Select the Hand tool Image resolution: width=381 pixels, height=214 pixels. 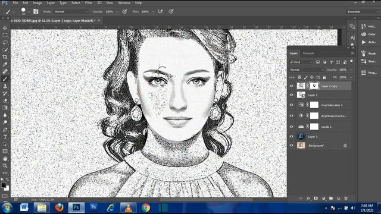point(5,159)
